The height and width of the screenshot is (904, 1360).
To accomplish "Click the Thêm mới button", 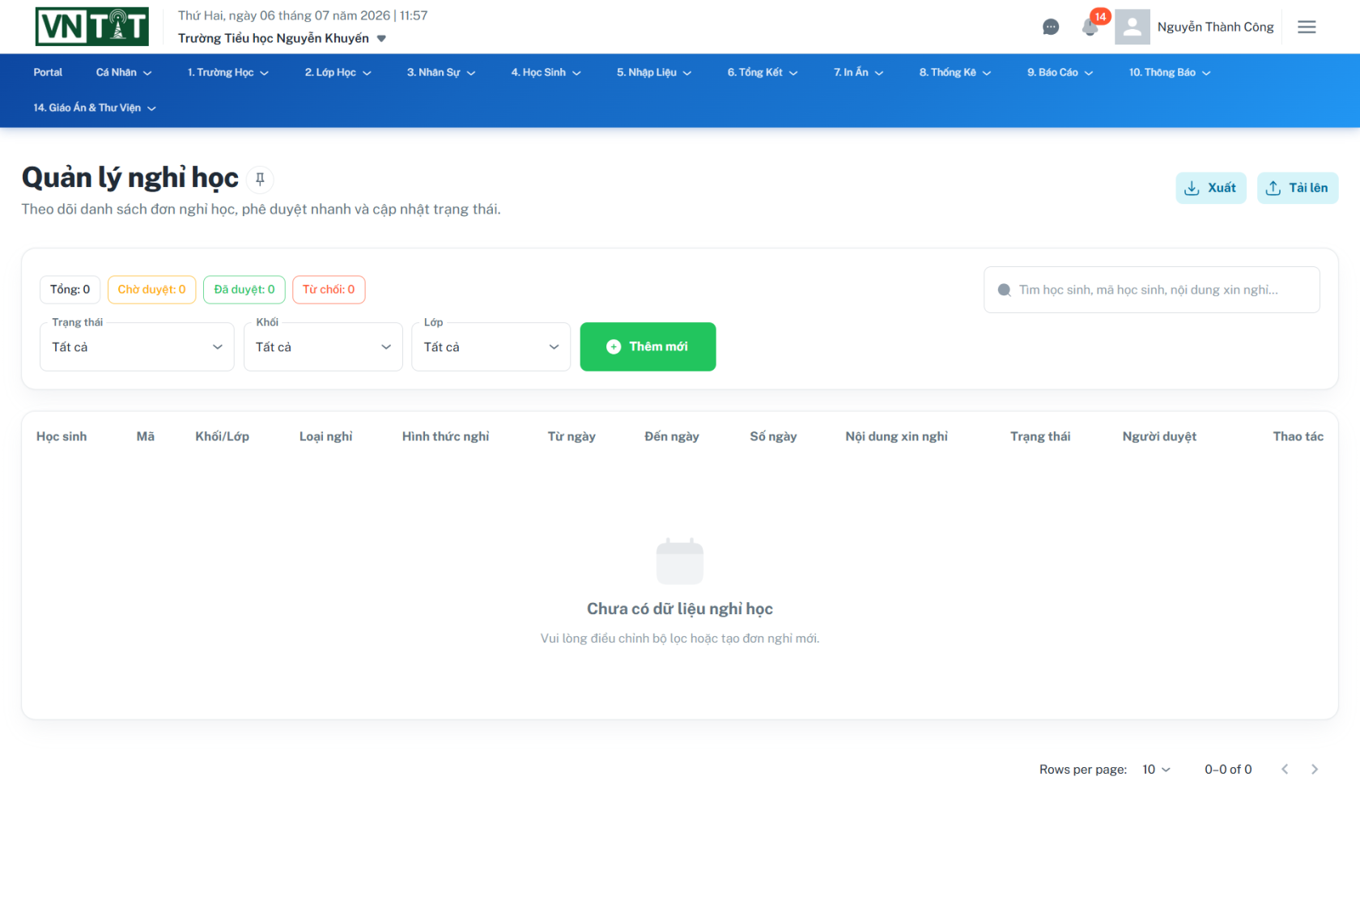I will [x=648, y=347].
